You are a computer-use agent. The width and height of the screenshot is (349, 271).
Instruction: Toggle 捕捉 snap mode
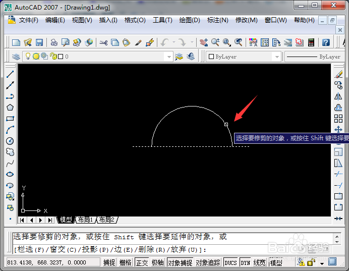coord(109,262)
